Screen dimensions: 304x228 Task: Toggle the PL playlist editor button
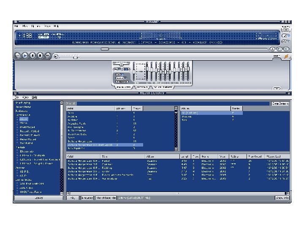click(279, 49)
